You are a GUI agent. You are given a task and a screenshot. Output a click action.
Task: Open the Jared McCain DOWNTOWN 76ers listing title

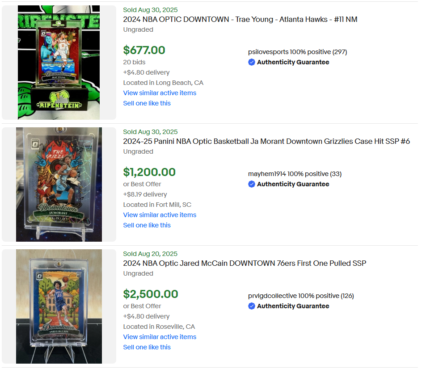pyautogui.click(x=245, y=264)
